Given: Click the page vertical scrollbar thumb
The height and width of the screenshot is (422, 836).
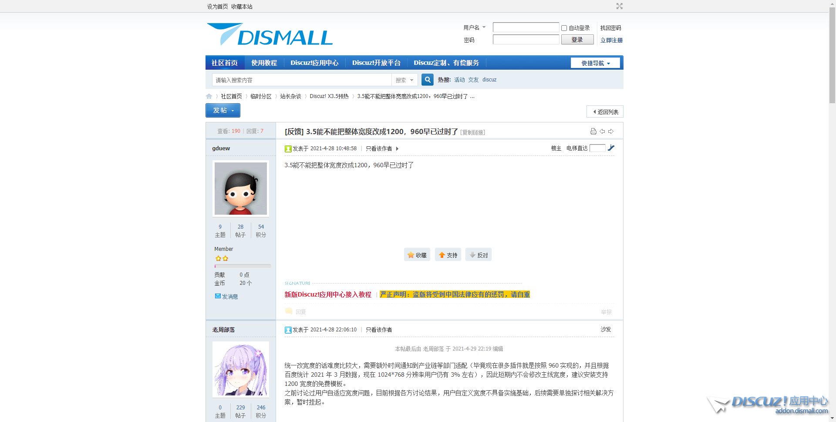Looking at the screenshot, I should [x=832, y=54].
